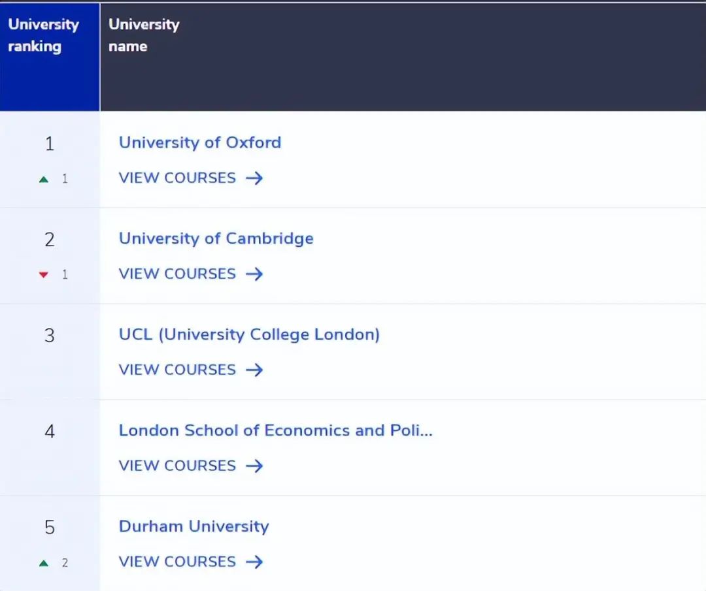The width and height of the screenshot is (706, 591).
Task: Click the arrow icon beside UCL's VIEW COURSES
Action: pyautogui.click(x=256, y=370)
